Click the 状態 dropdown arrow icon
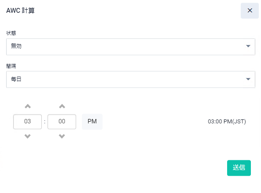Image resolution: width=261 pixels, height=193 pixels. click(248, 46)
